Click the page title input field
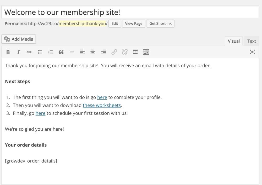This screenshot has height=185, width=262. click(x=130, y=12)
